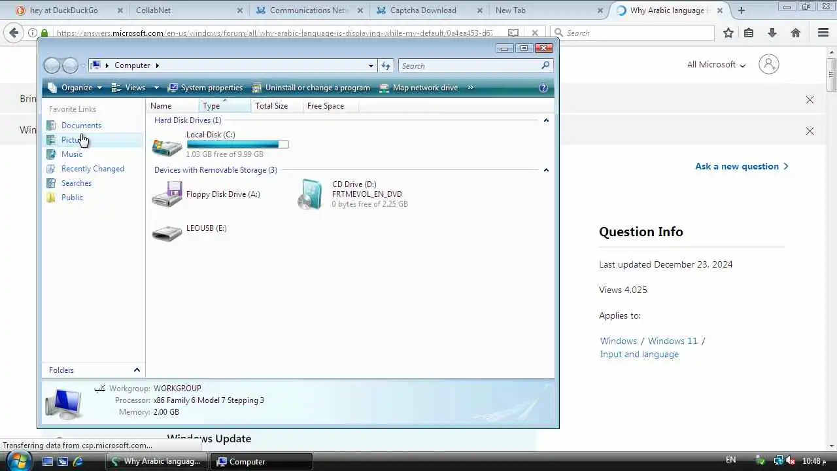Dismiss the first page banner with X
The height and width of the screenshot is (471, 837).
[x=810, y=99]
